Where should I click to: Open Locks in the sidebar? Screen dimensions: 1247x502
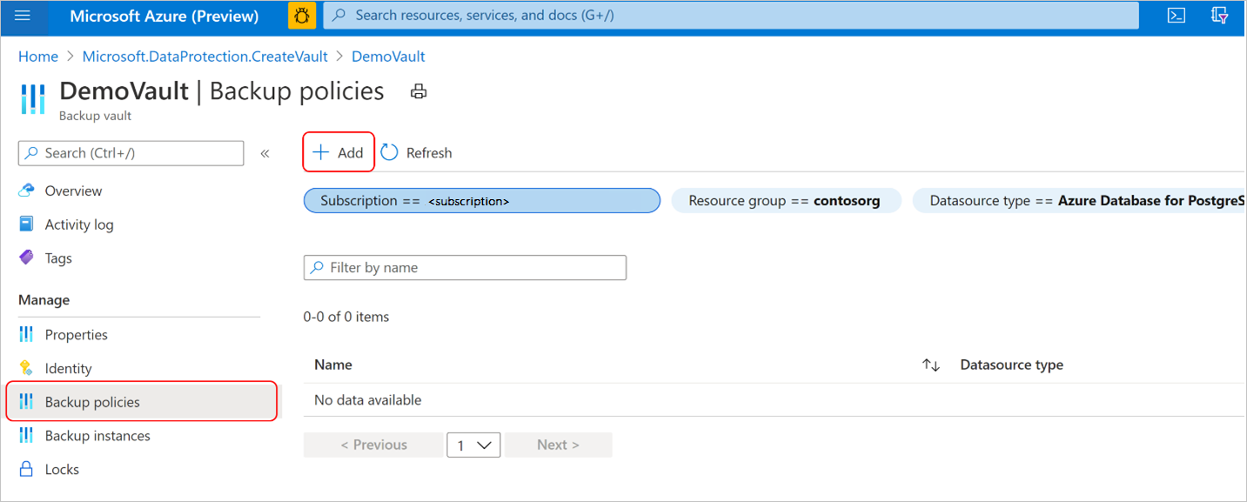pyautogui.click(x=62, y=470)
